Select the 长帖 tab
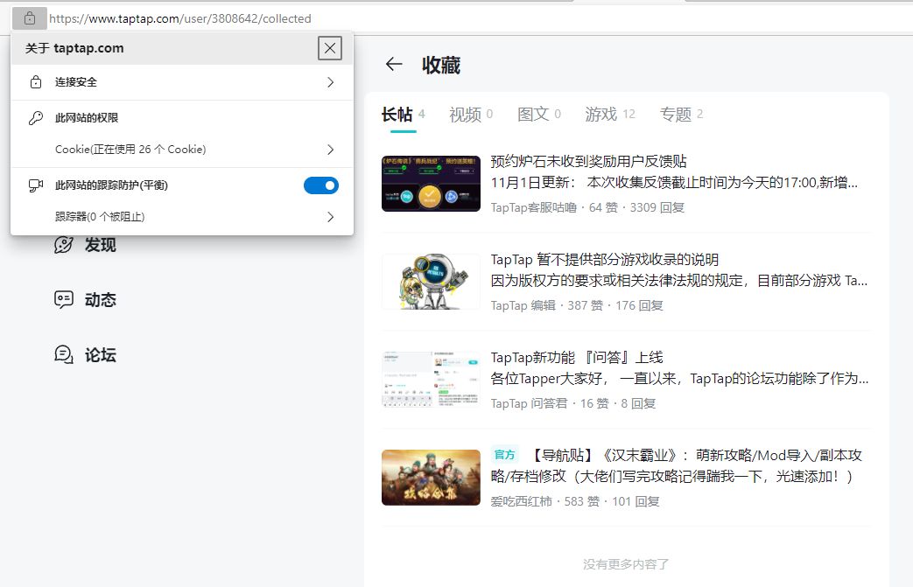 (403, 115)
